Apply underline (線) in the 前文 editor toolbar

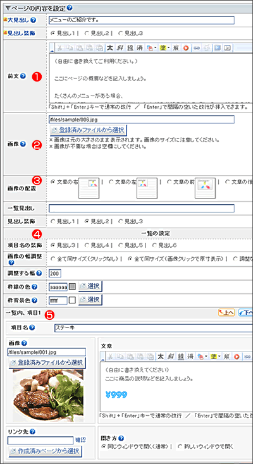pos(130,48)
